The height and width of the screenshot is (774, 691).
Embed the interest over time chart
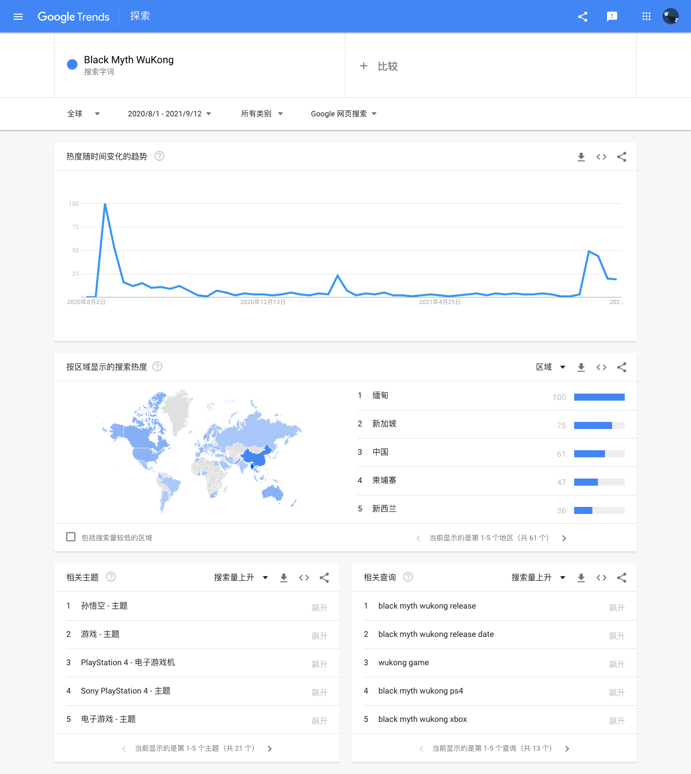(601, 157)
